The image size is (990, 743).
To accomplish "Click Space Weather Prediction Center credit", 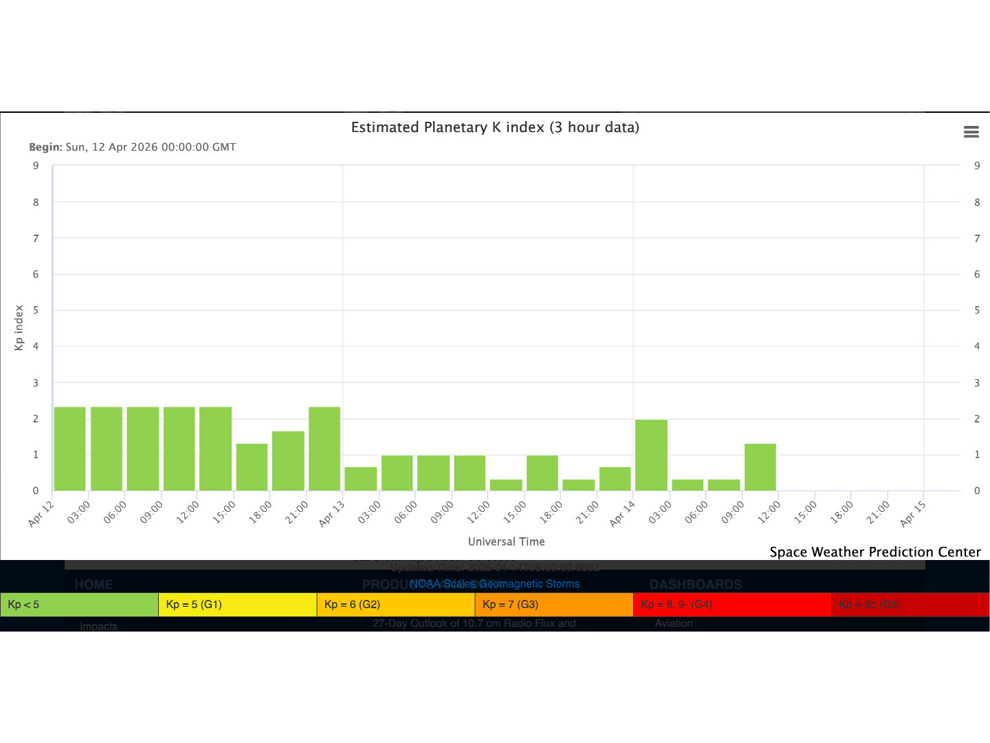I will [x=874, y=552].
